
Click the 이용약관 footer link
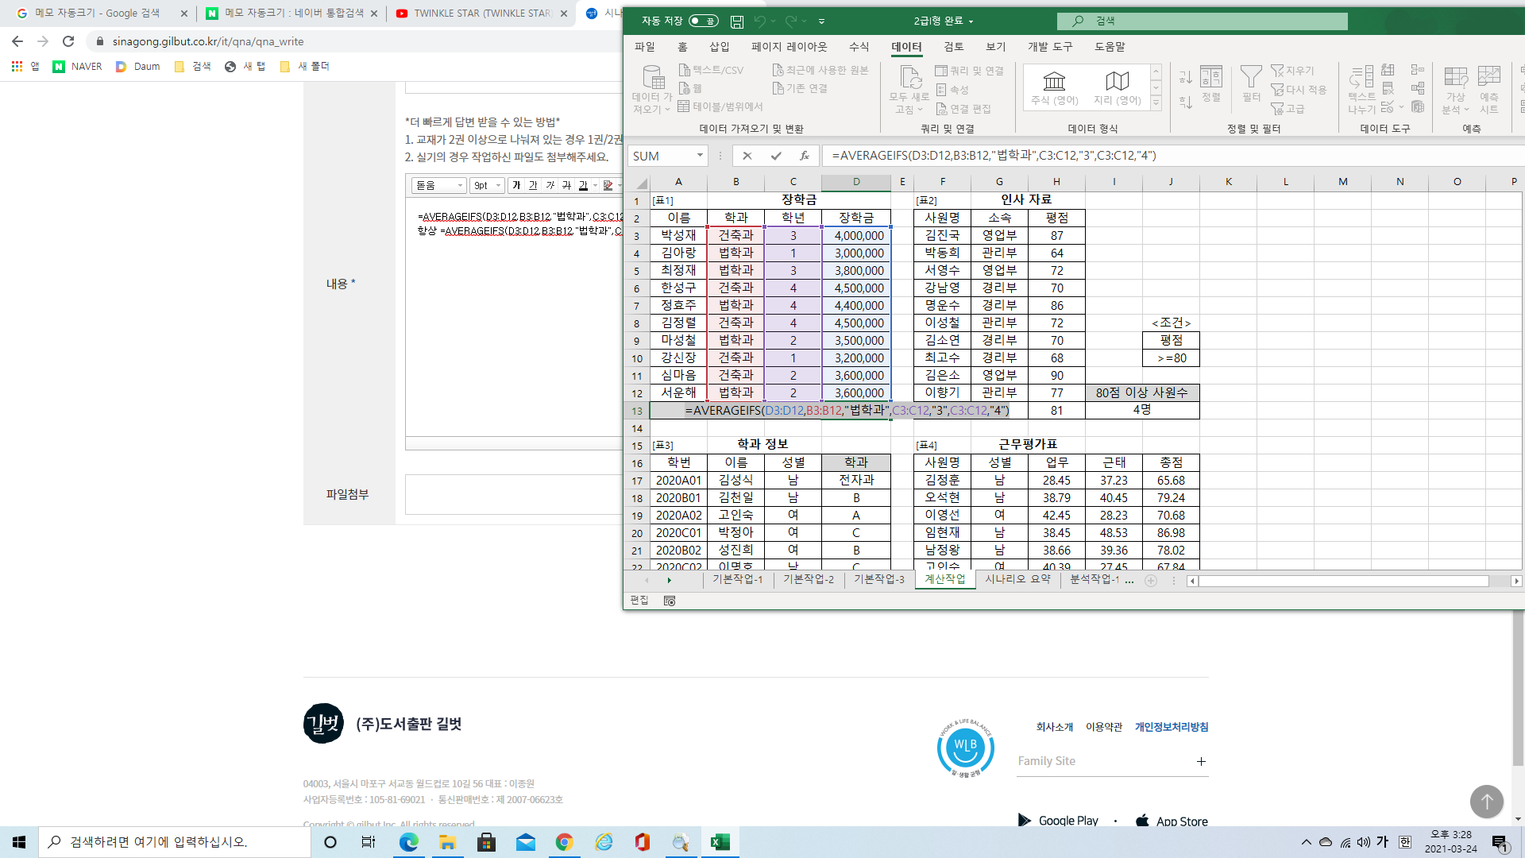[x=1103, y=727]
